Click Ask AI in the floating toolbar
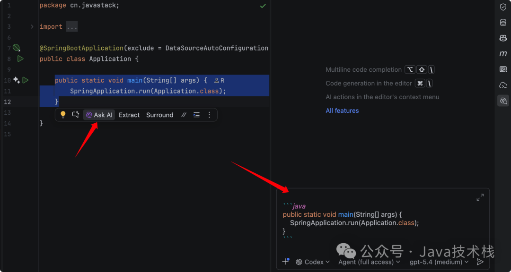The width and height of the screenshot is (511, 272). [x=99, y=115]
